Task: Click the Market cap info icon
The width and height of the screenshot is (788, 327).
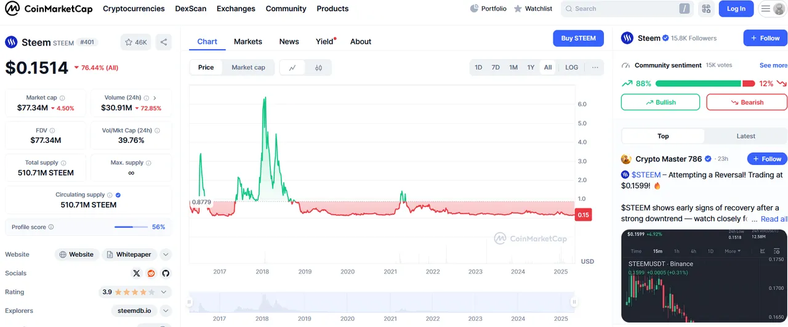Action: (x=62, y=98)
